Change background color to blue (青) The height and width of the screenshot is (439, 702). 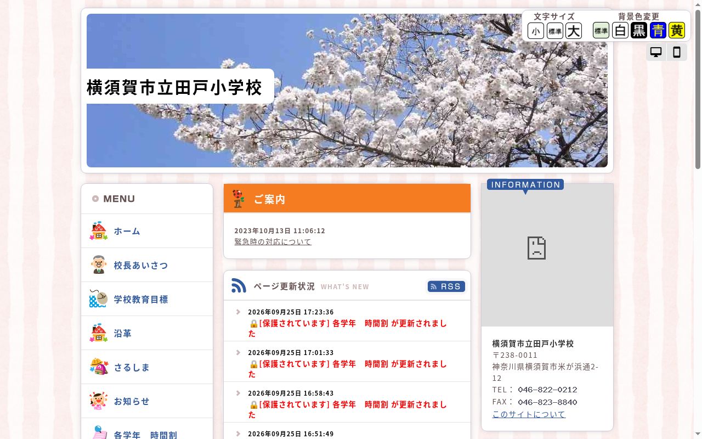click(658, 30)
